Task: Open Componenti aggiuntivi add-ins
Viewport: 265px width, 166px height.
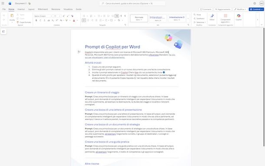Action: point(225,18)
